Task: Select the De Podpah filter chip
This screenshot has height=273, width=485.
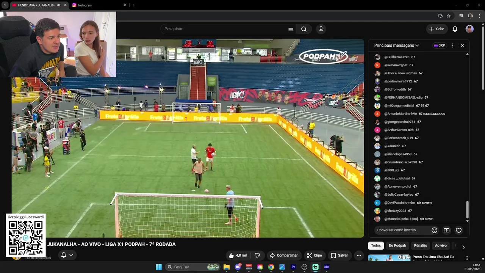Action: pos(397,246)
